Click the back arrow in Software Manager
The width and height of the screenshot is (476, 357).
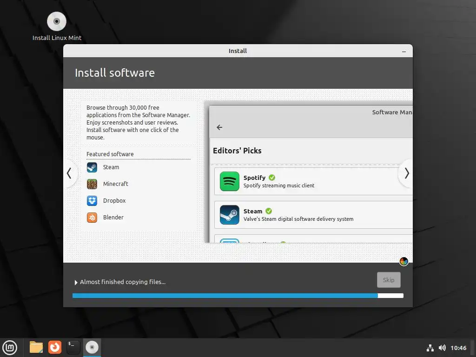[x=219, y=127]
